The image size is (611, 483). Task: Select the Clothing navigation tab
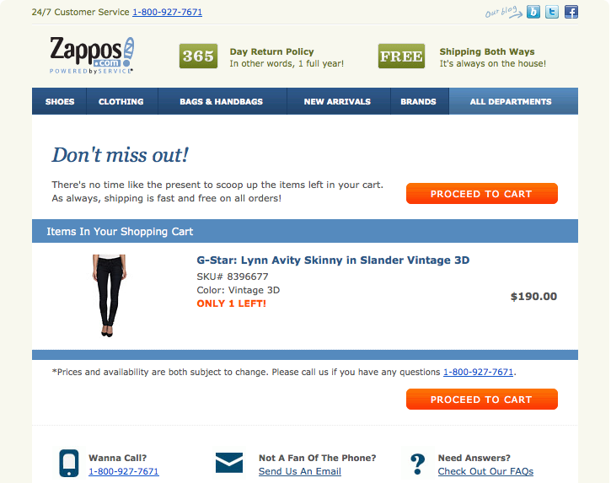(x=121, y=101)
